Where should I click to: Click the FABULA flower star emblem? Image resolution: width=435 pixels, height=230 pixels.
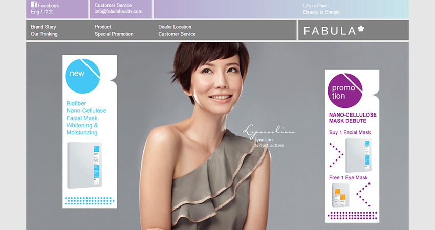pyautogui.click(x=361, y=29)
